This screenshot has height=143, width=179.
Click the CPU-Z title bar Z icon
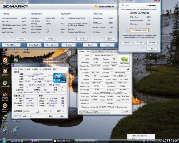[x=13, y=65]
